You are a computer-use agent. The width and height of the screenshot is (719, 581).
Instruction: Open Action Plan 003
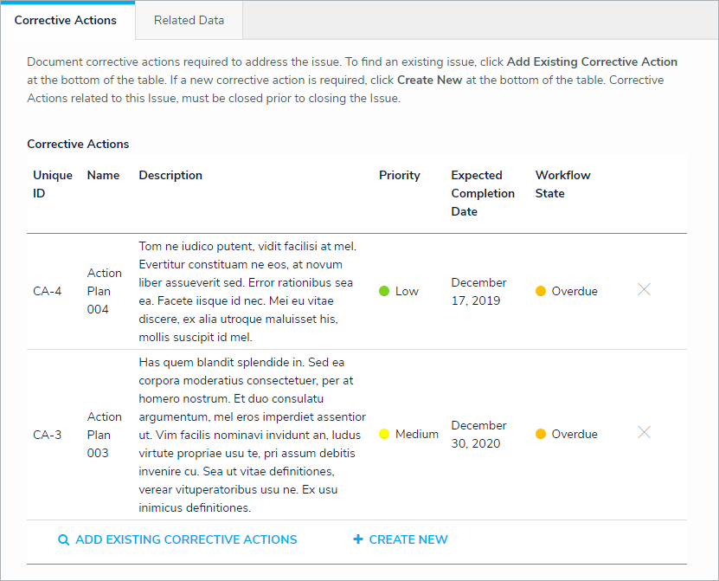coord(104,435)
